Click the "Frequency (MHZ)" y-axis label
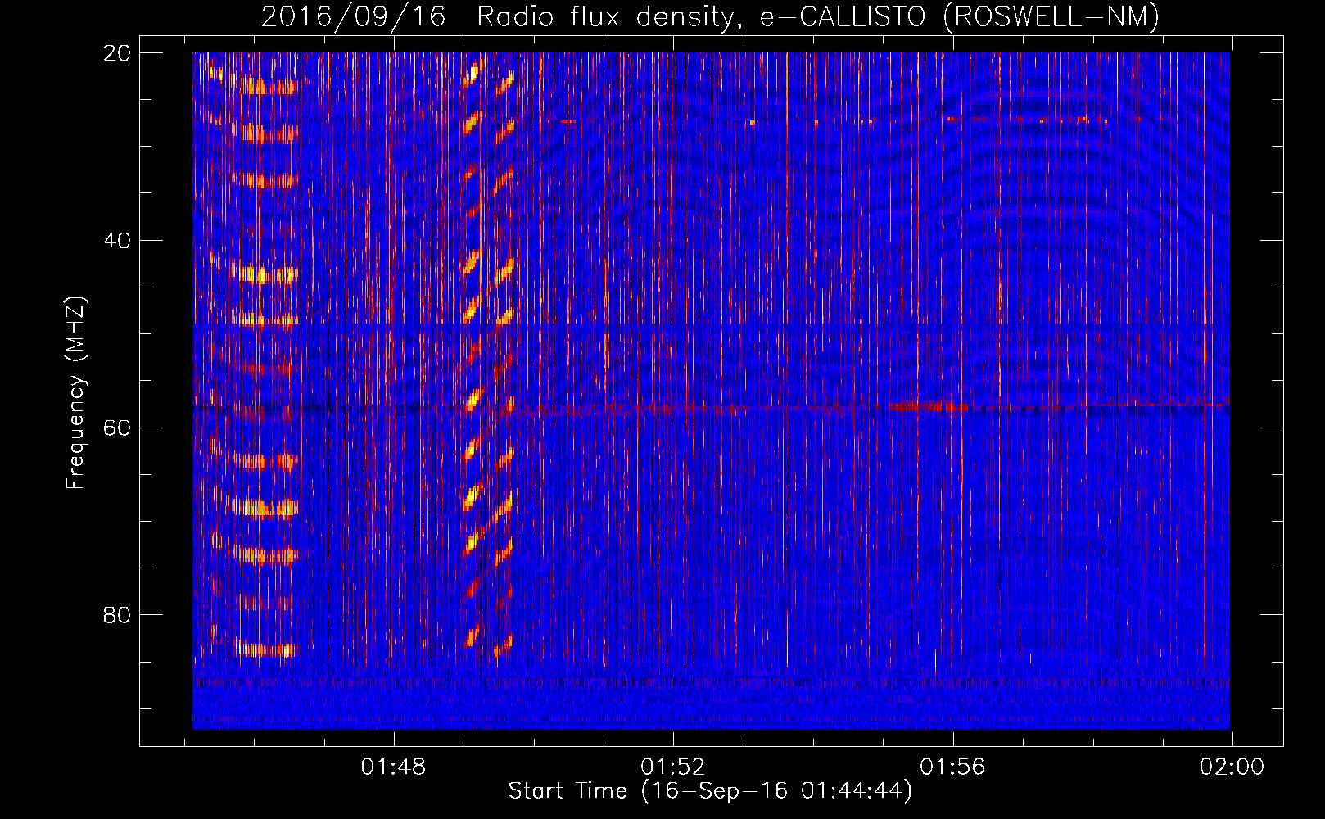This screenshot has height=819, width=1325. coord(75,392)
